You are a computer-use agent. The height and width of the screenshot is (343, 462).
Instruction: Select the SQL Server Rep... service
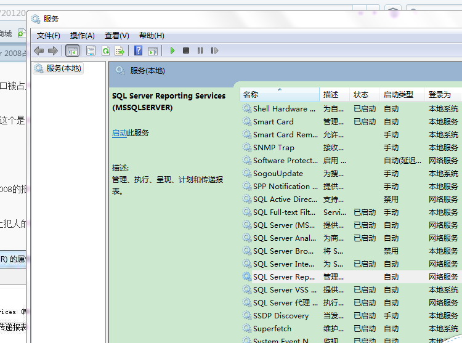click(284, 276)
